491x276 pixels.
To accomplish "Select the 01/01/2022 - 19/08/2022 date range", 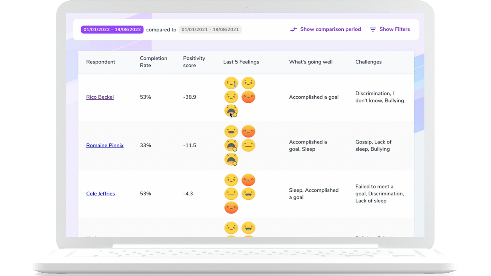I will (112, 29).
